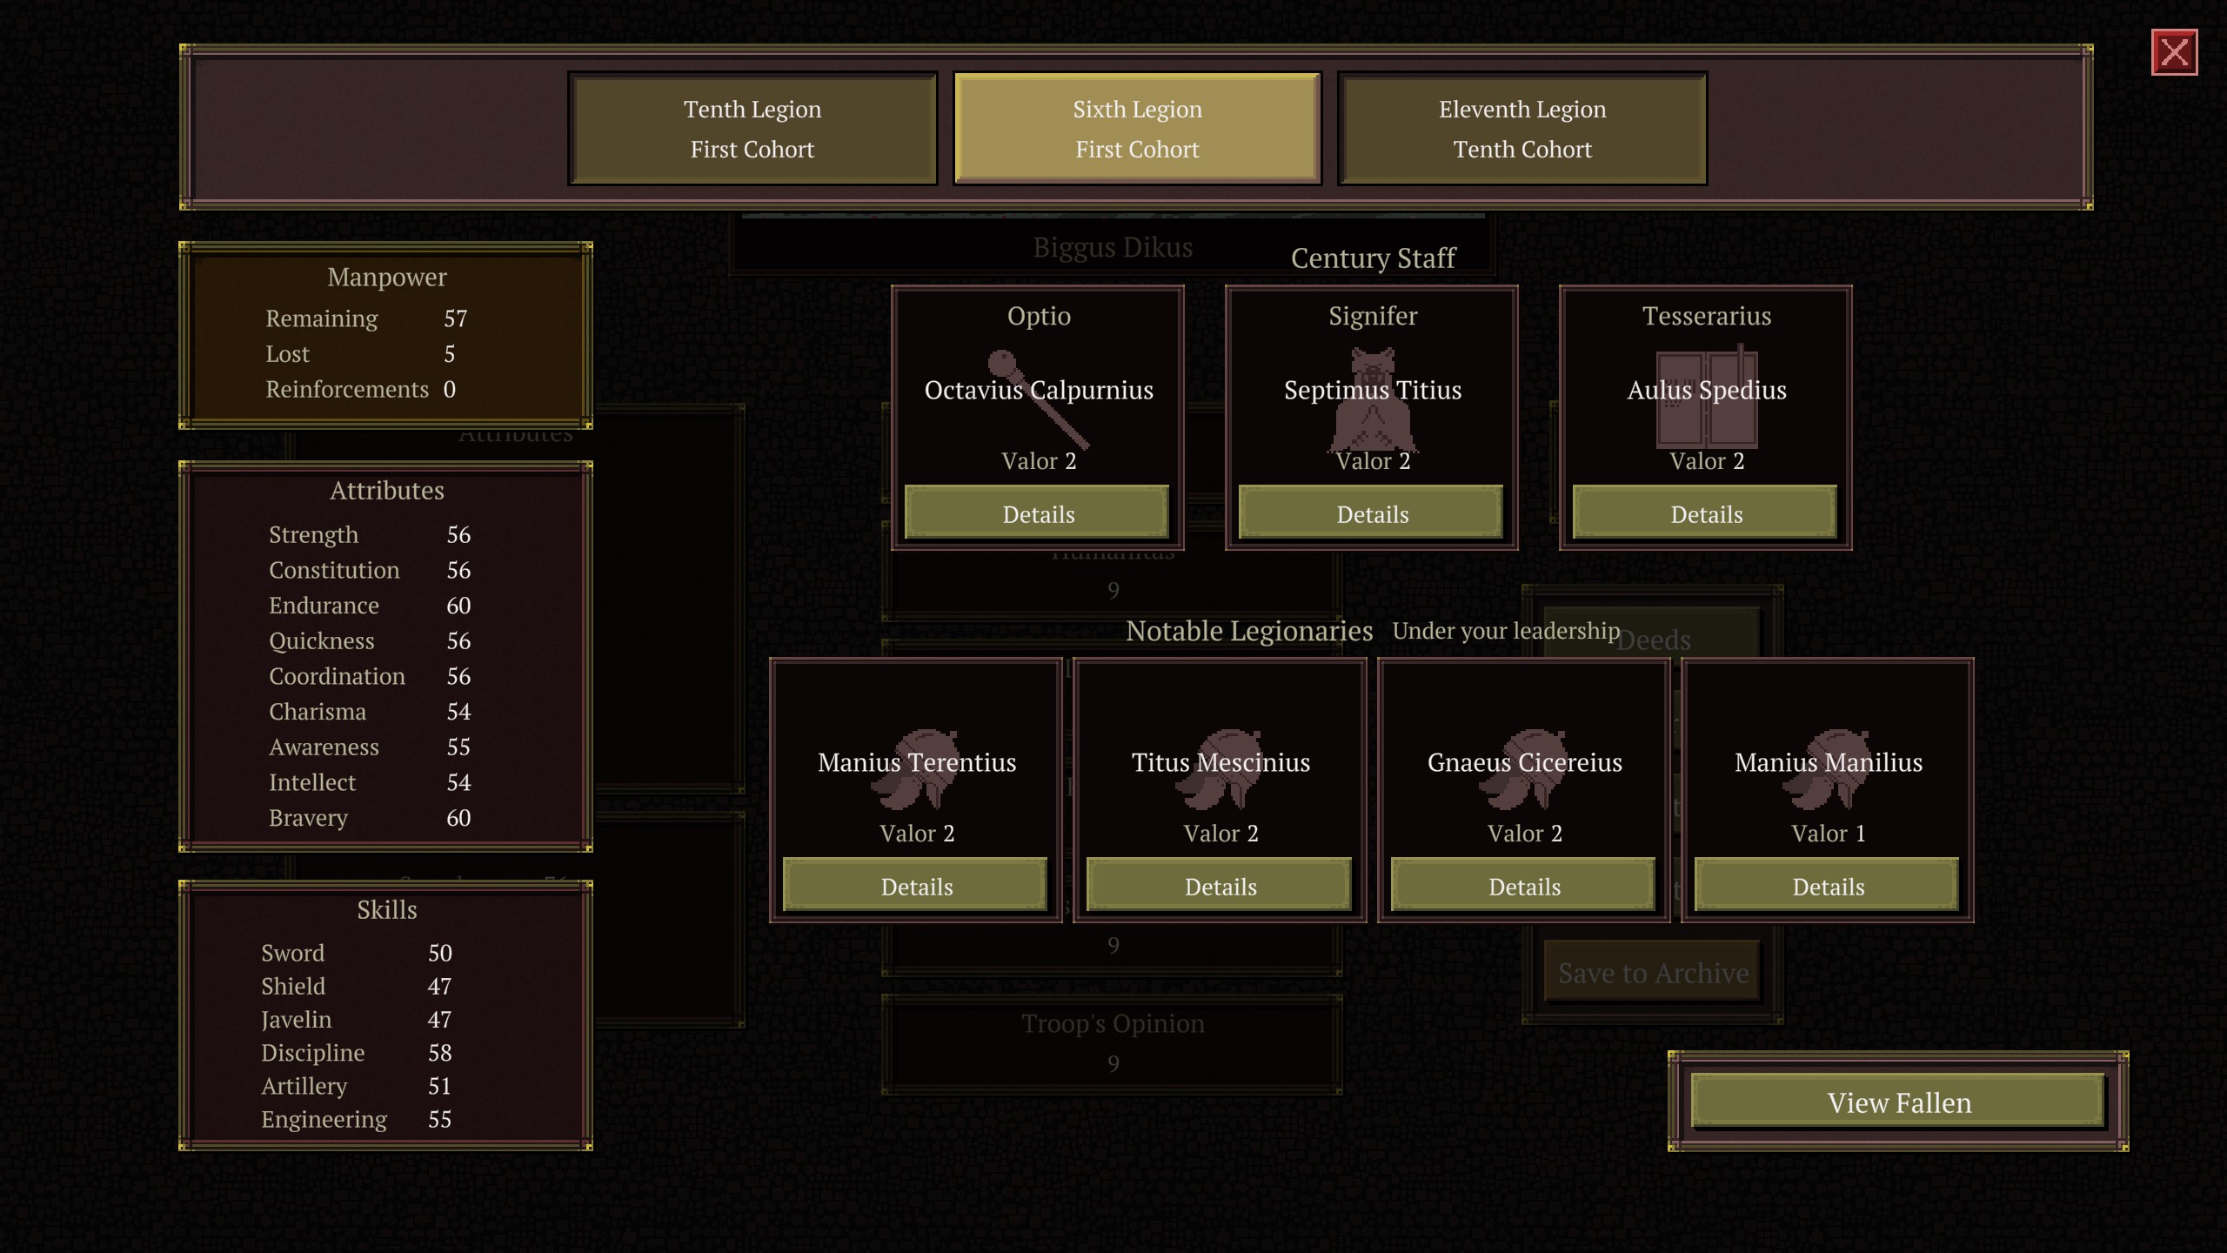
Task: Show Gnaeus Cicereius Details
Action: pyautogui.click(x=1524, y=887)
